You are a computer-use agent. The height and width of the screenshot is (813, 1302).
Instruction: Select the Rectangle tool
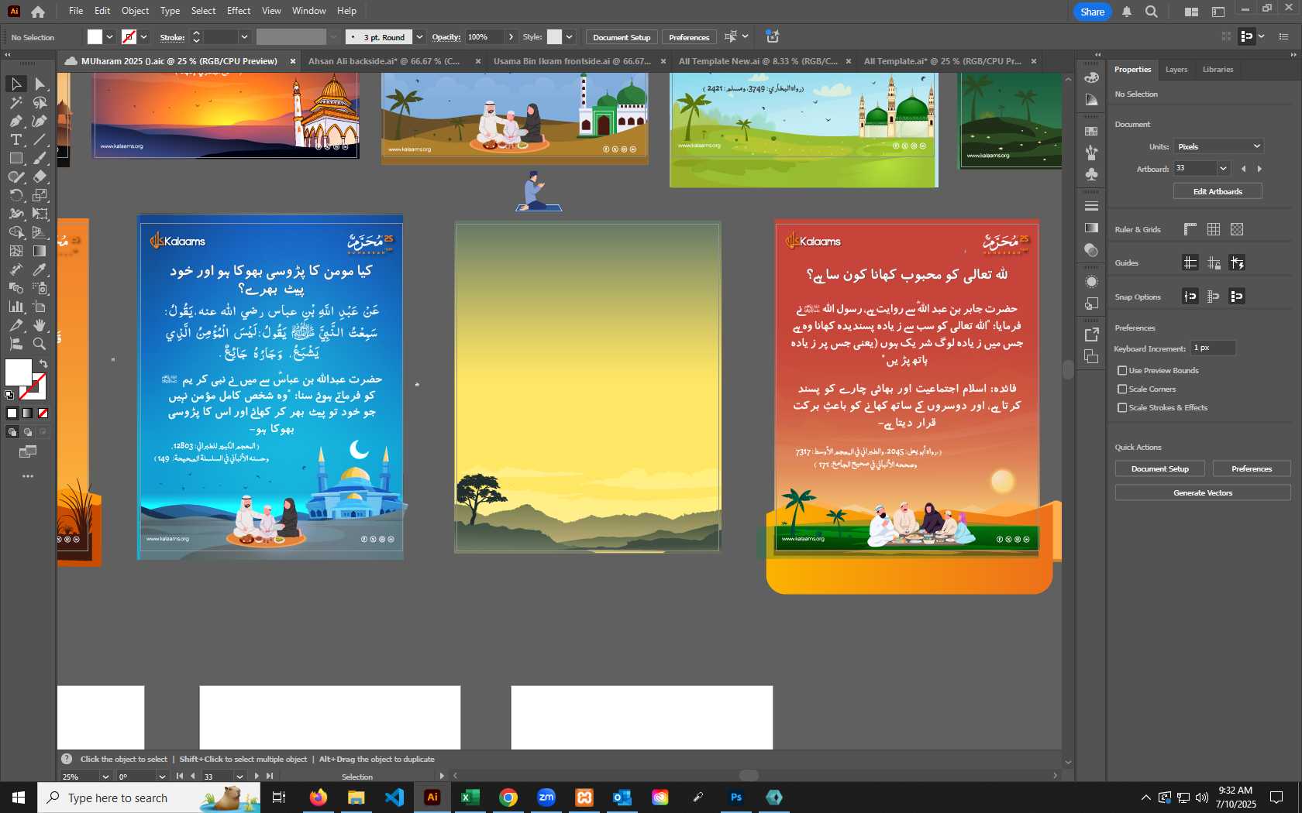[15, 158]
